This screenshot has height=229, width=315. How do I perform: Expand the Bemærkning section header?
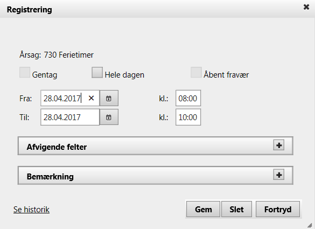click(x=156, y=175)
